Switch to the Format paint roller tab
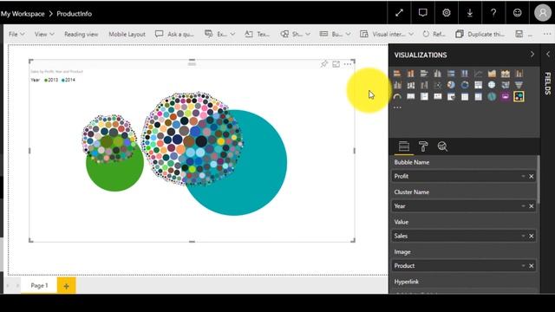 coord(423,146)
